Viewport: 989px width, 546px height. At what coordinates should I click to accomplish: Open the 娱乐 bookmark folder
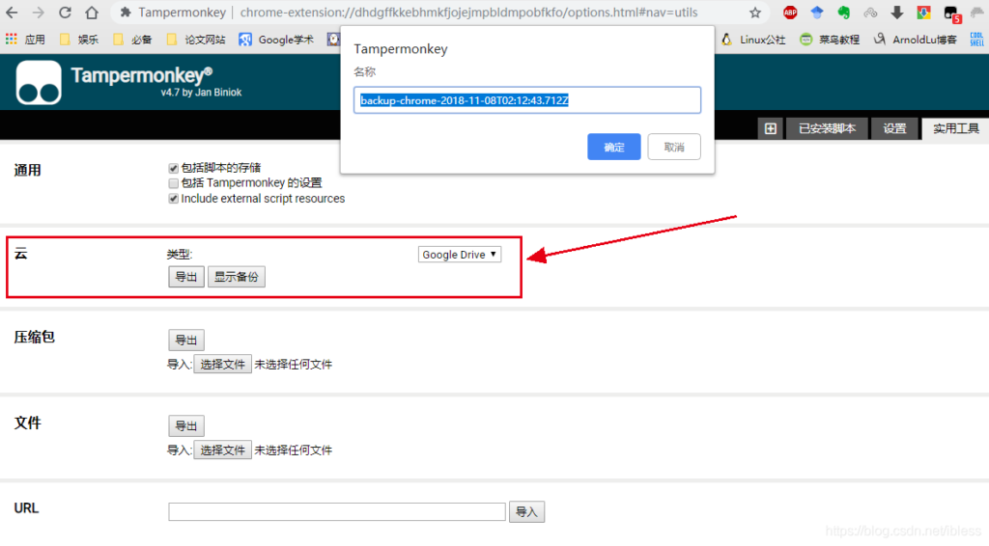pyautogui.click(x=79, y=40)
